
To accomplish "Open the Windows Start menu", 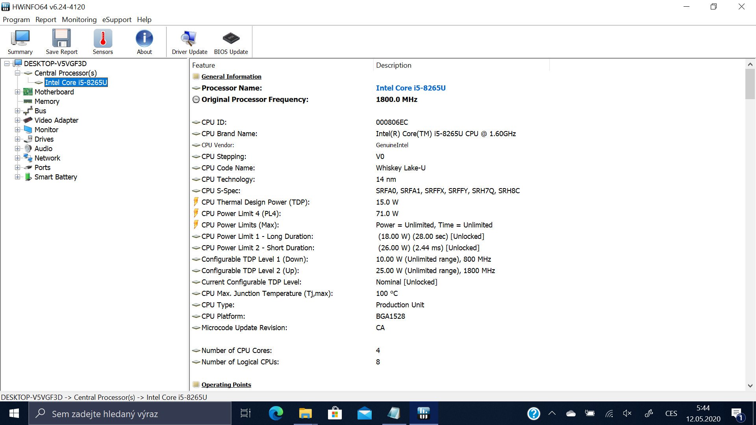I will tap(14, 413).
